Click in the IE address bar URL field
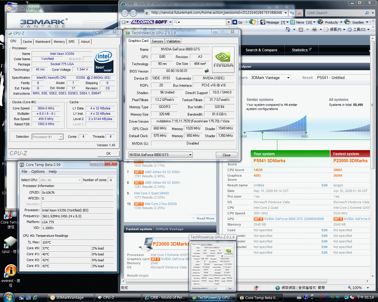Screen dimensions: 378x302 tap(216, 13)
